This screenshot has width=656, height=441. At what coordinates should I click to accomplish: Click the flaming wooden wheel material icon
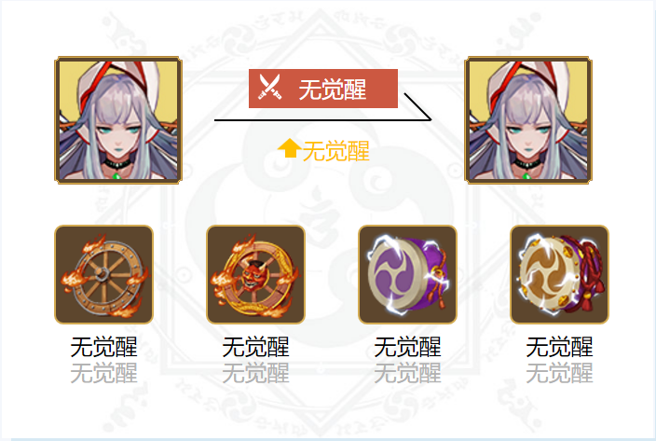(x=103, y=274)
